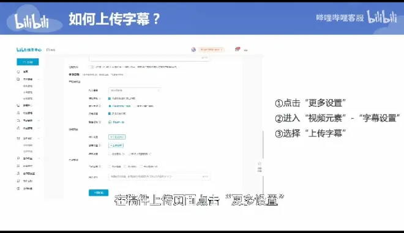404x233 pixels.
Task: Click the bilibili 创作中心 logo
Action: 29,50
